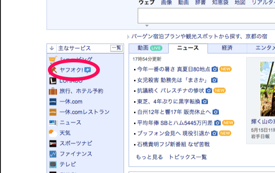This screenshot has height=173, width=275.
Task: Select 知恵袋 search category
Action: coord(220,2)
